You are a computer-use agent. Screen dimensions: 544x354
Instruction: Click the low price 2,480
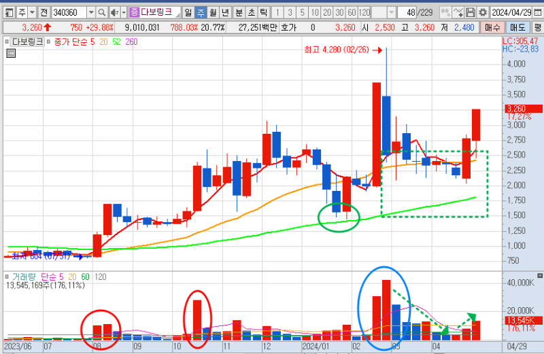pyautogui.click(x=464, y=27)
